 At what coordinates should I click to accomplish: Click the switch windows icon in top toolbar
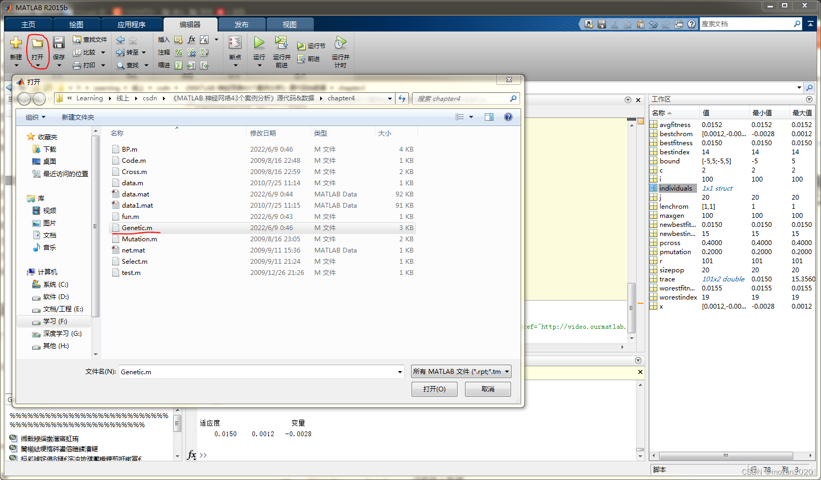pos(679,24)
